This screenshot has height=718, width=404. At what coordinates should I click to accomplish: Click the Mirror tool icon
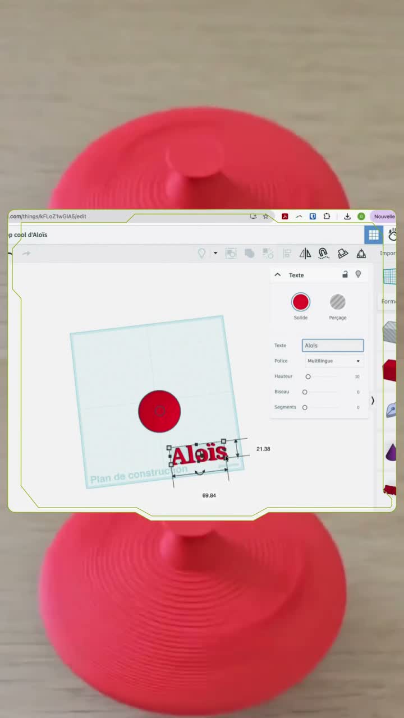(305, 254)
